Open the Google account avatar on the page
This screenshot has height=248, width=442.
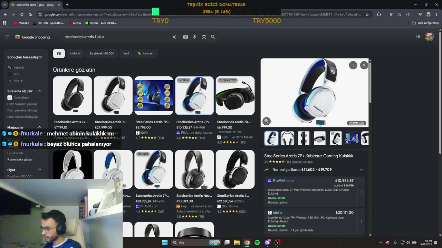429,37
